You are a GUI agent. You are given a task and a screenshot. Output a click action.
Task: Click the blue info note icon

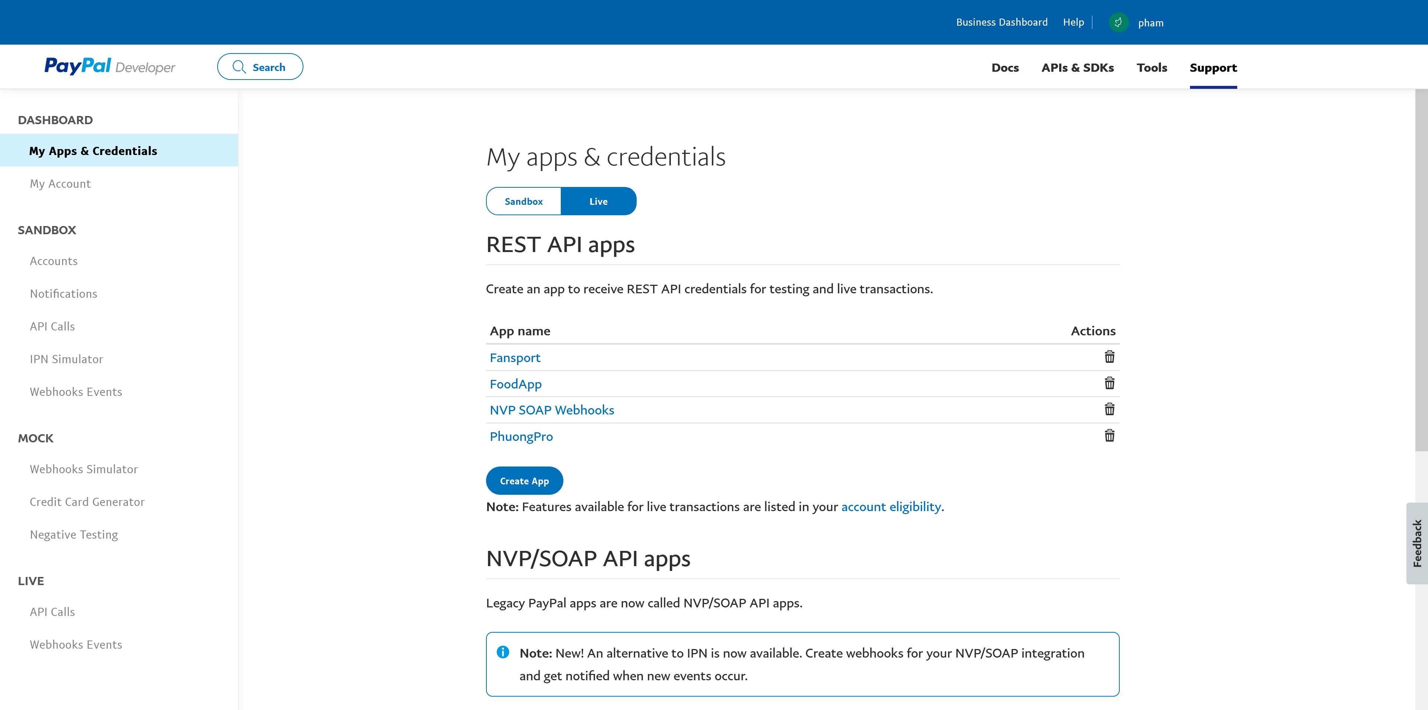tap(503, 652)
